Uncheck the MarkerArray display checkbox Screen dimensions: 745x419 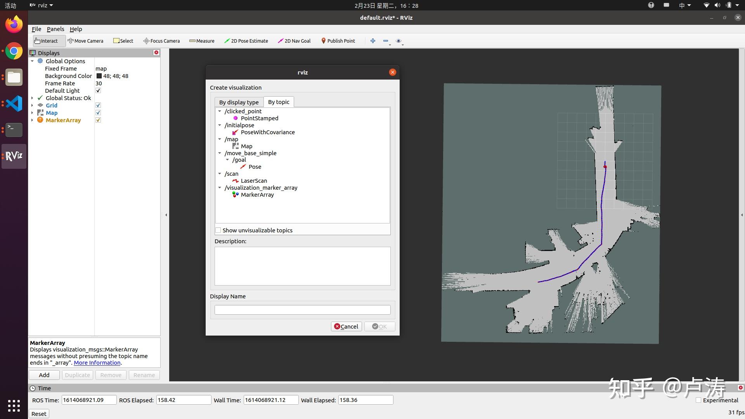[x=98, y=120]
